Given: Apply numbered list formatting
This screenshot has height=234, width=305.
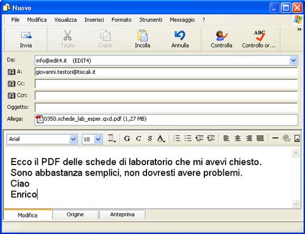Looking at the screenshot, I should click(177, 138).
